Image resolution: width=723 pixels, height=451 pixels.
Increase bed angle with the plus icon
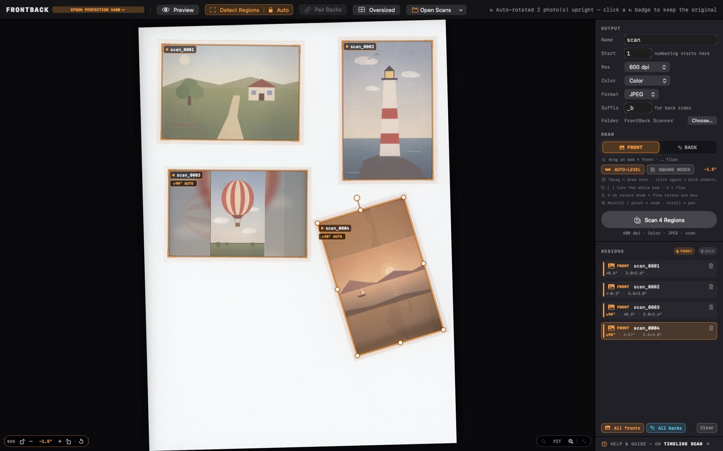pos(60,441)
